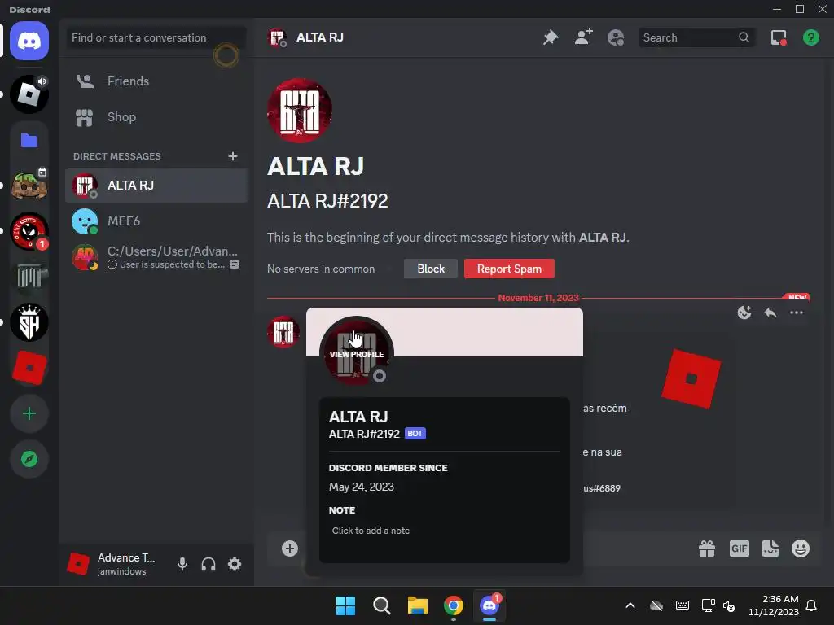Click the message author's small avatar
Viewport: 834px width, 625px height.
(x=283, y=333)
